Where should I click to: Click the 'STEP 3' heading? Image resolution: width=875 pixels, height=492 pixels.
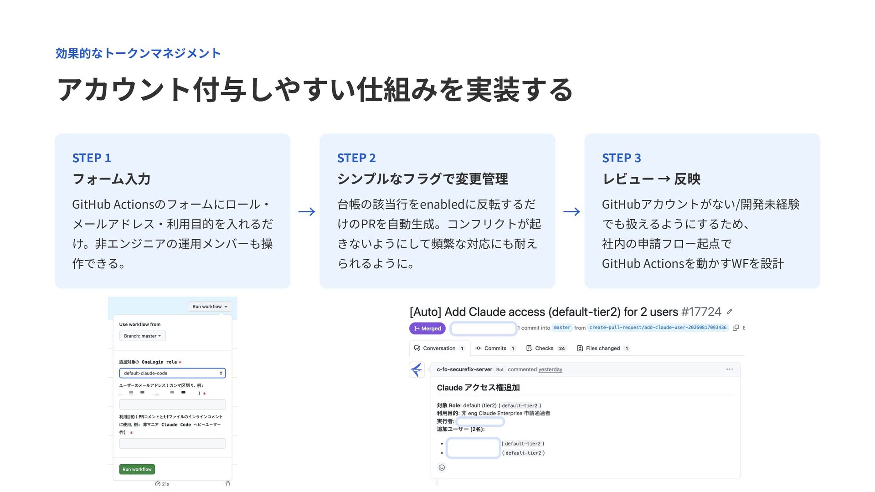point(622,158)
